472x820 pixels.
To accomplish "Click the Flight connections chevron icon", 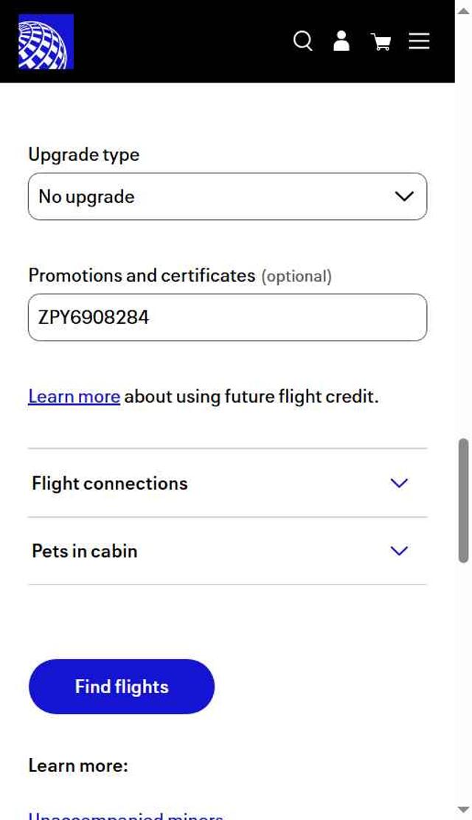I will [x=399, y=484].
